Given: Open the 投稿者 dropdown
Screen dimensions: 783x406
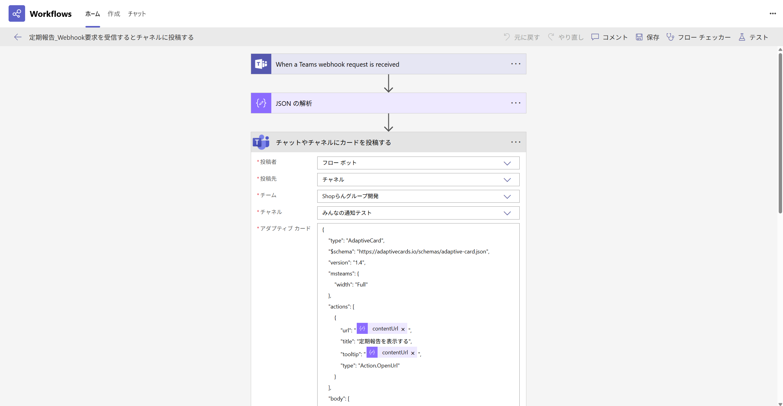Looking at the screenshot, I should [x=418, y=163].
